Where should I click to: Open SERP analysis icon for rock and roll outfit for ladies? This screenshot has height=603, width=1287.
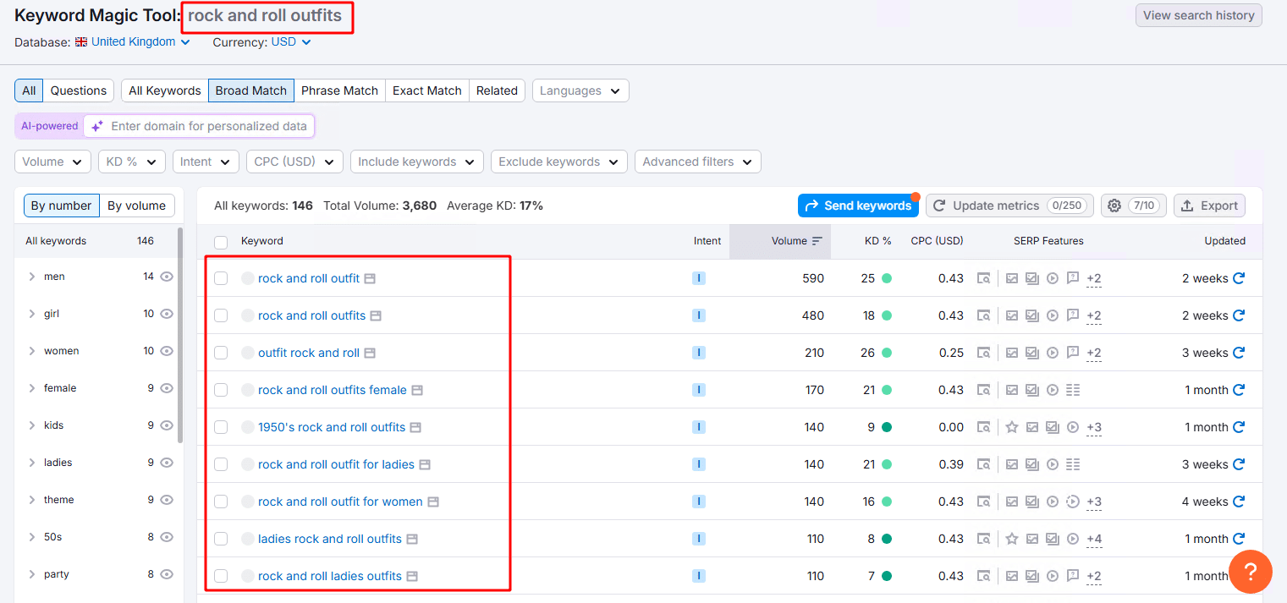[x=983, y=464]
